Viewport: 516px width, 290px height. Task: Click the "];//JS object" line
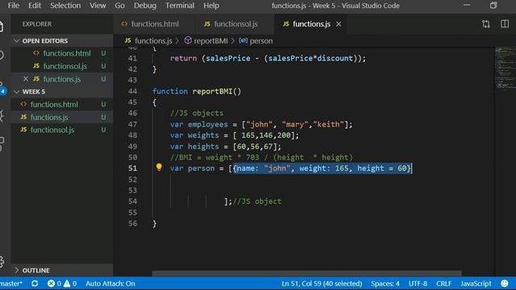click(x=252, y=201)
